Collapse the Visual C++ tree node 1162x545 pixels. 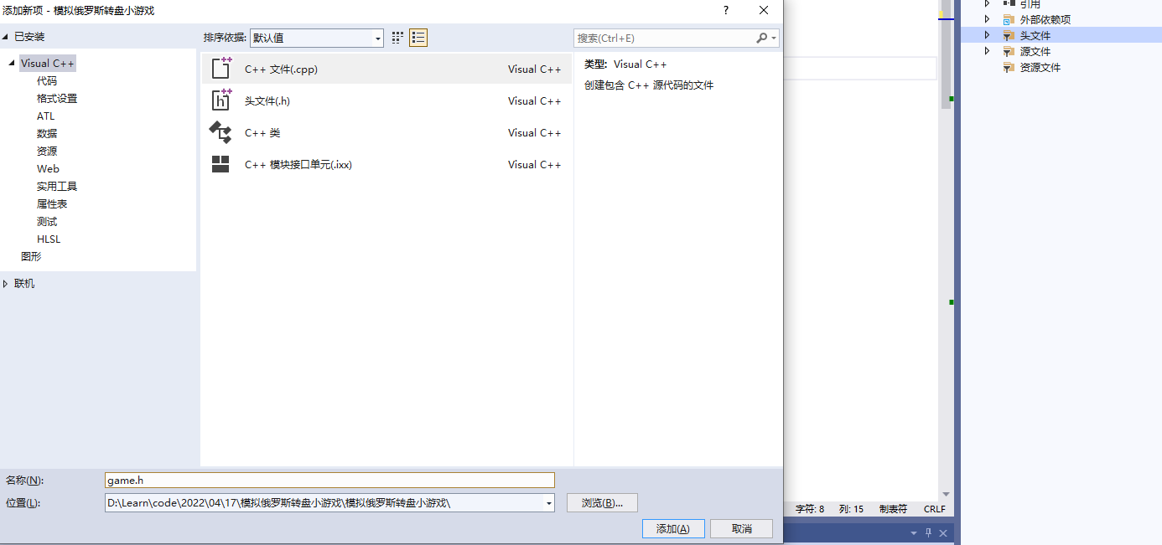(12, 64)
